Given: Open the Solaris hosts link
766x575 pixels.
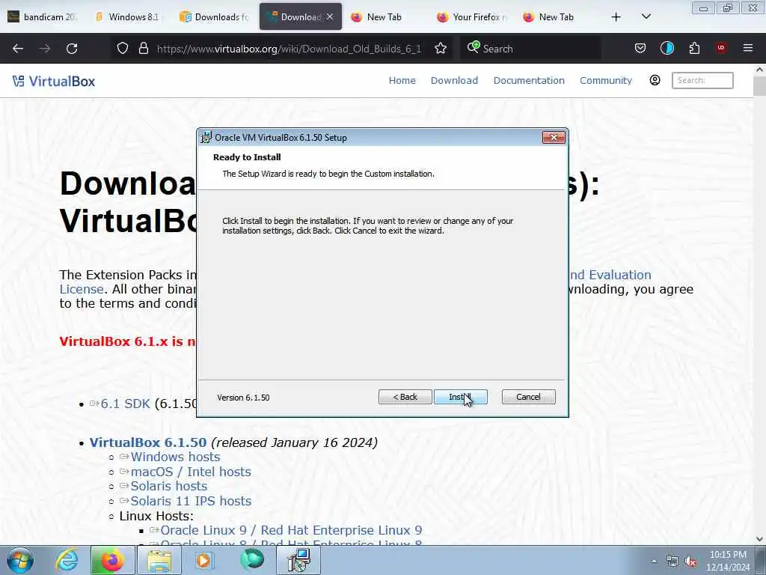Looking at the screenshot, I should tap(168, 486).
